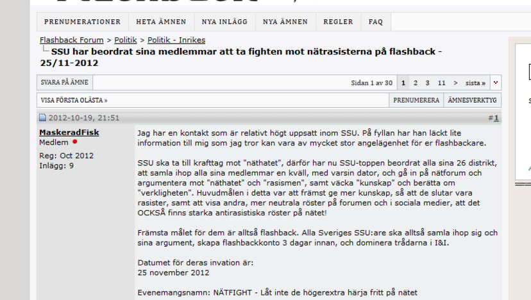Open MaskeradFisk user profile
Screen dimensions: 531x300
pyautogui.click(x=69, y=133)
